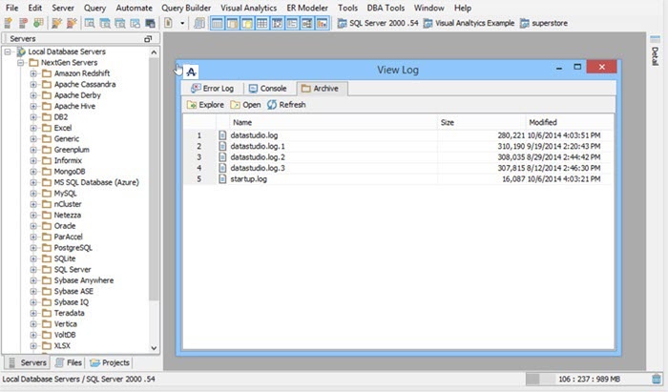Click the file icon next to datastudio.log.2
Image resolution: width=668 pixels, height=392 pixels.
click(x=222, y=157)
